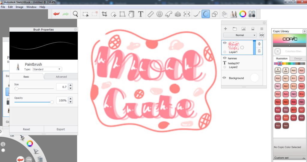307x162 pixels.
Task: Select the Text tool
Action: click(x=141, y=14)
